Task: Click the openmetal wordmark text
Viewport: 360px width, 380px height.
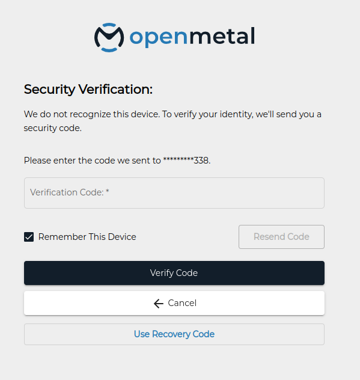Action: (192, 37)
